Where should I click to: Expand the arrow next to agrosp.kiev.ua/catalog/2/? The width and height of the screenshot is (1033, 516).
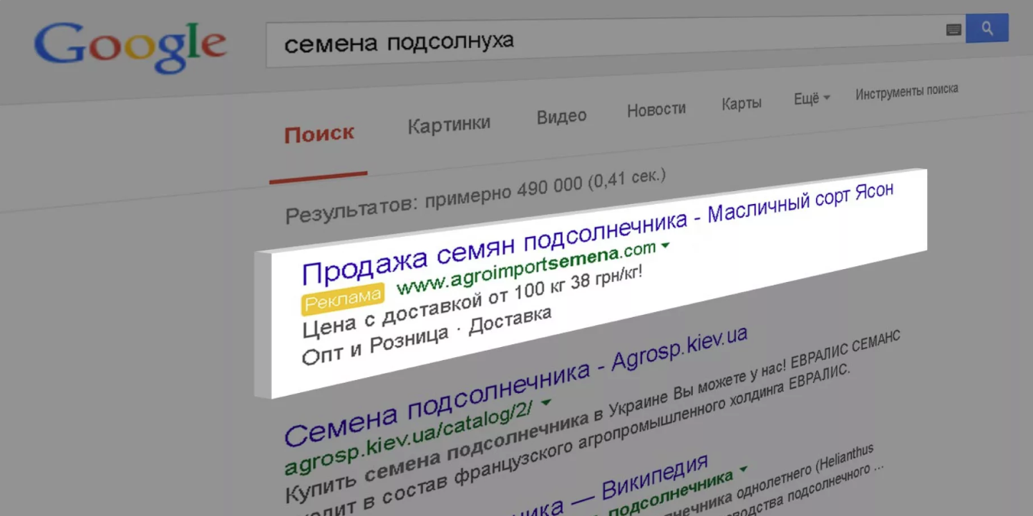tap(546, 403)
